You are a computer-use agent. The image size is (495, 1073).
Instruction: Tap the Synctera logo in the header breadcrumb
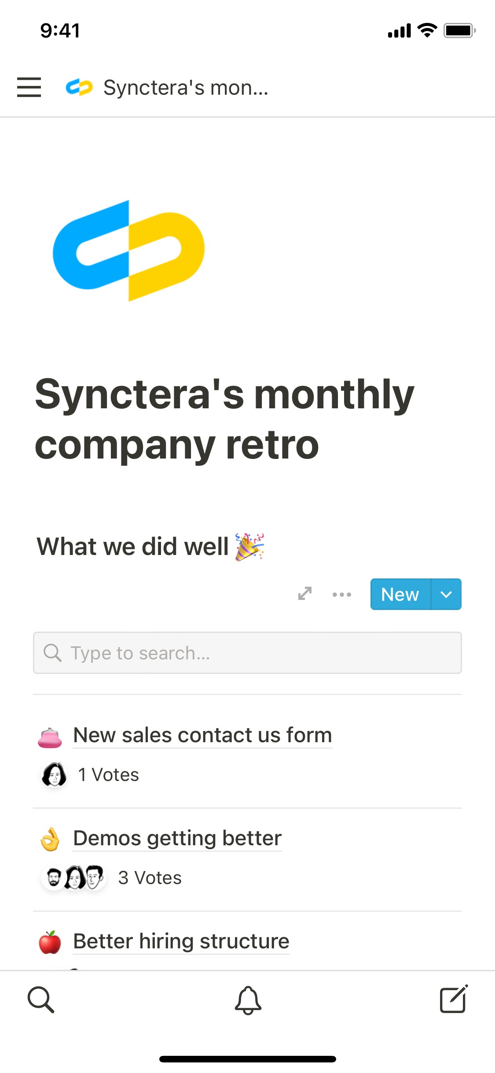click(x=79, y=87)
